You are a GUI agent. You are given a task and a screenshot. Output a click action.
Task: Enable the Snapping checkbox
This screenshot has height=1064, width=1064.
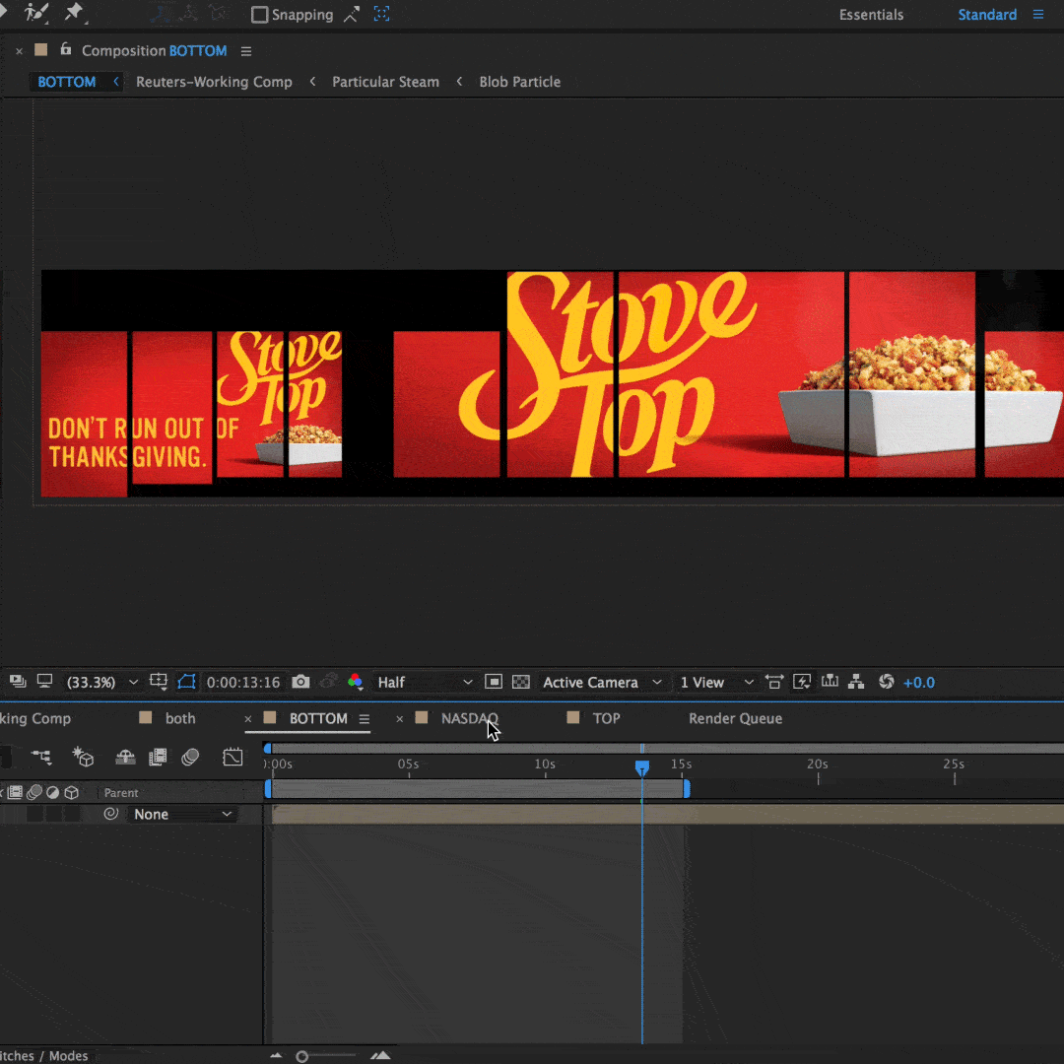coord(259,14)
